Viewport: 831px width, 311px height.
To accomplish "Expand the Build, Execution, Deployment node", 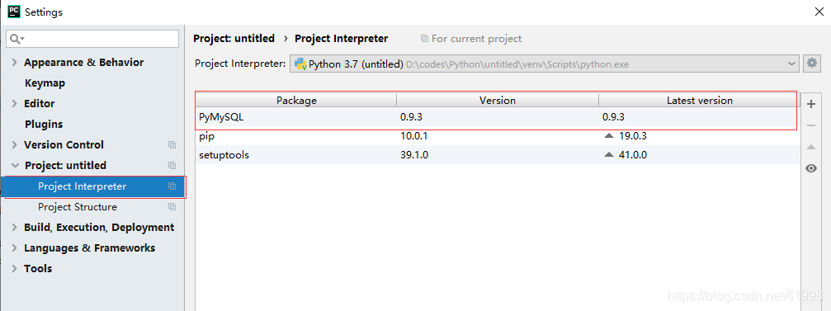I will 14,228.
